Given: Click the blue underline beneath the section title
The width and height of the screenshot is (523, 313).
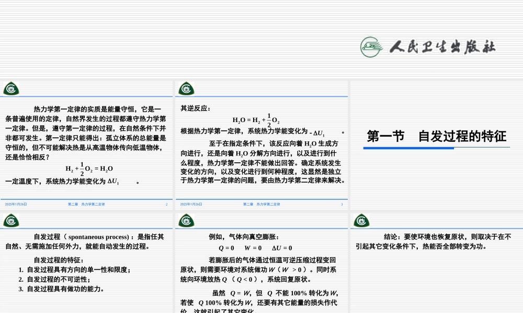Looking at the screenshot, I should (410, 147).
